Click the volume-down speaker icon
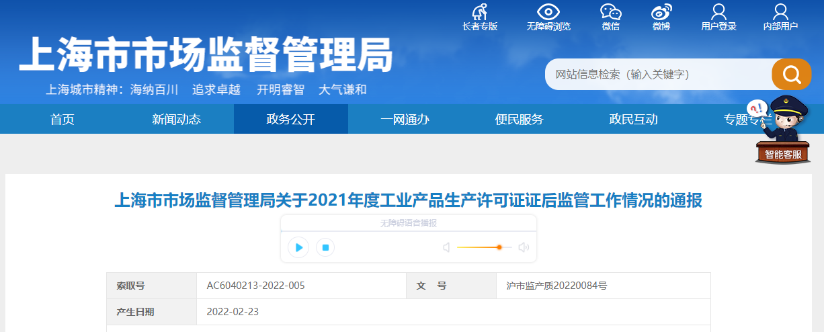Image resolution: width=824 pixels, height=332 pixels. (x=446, y=247)
